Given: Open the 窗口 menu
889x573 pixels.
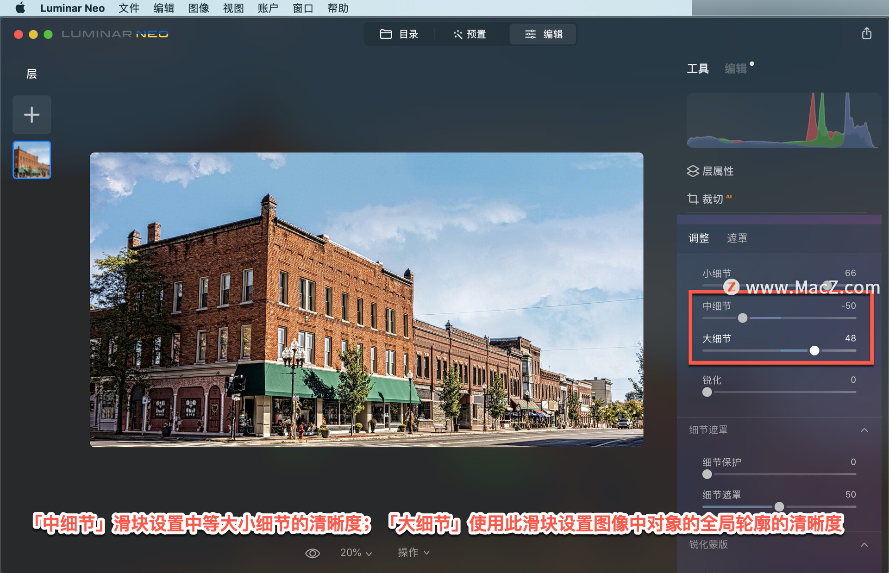Looking at the screenshot, I should [303, 8].
